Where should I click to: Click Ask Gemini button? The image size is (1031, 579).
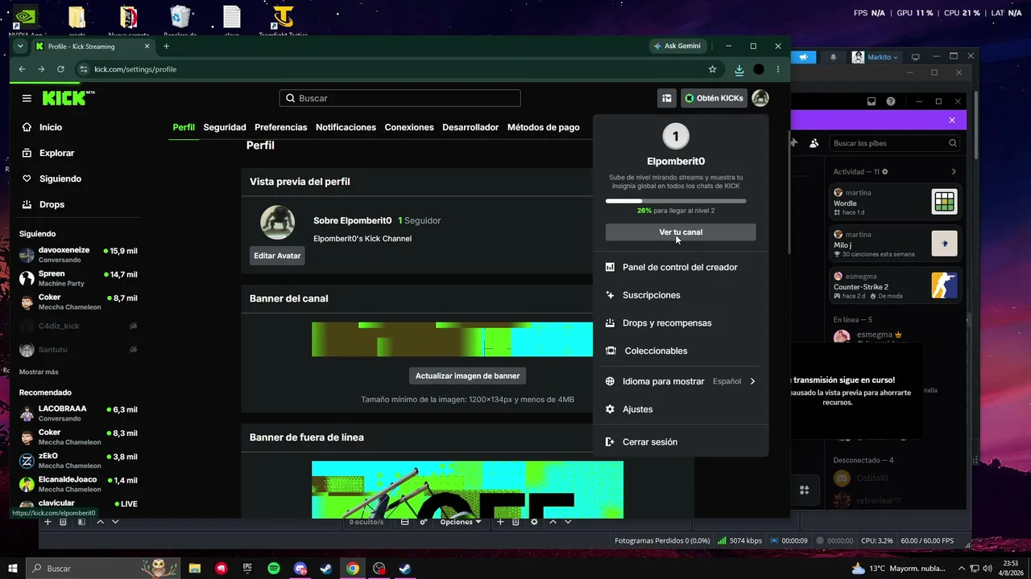point(677,46)
